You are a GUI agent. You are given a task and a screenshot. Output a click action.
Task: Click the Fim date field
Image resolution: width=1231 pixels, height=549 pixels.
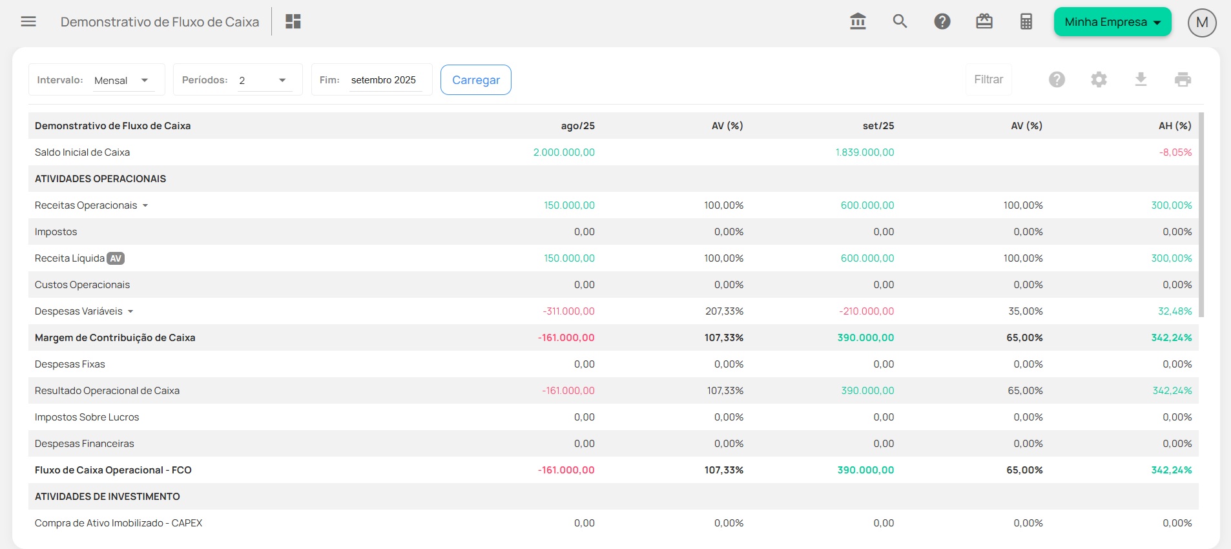pos(386,80)
